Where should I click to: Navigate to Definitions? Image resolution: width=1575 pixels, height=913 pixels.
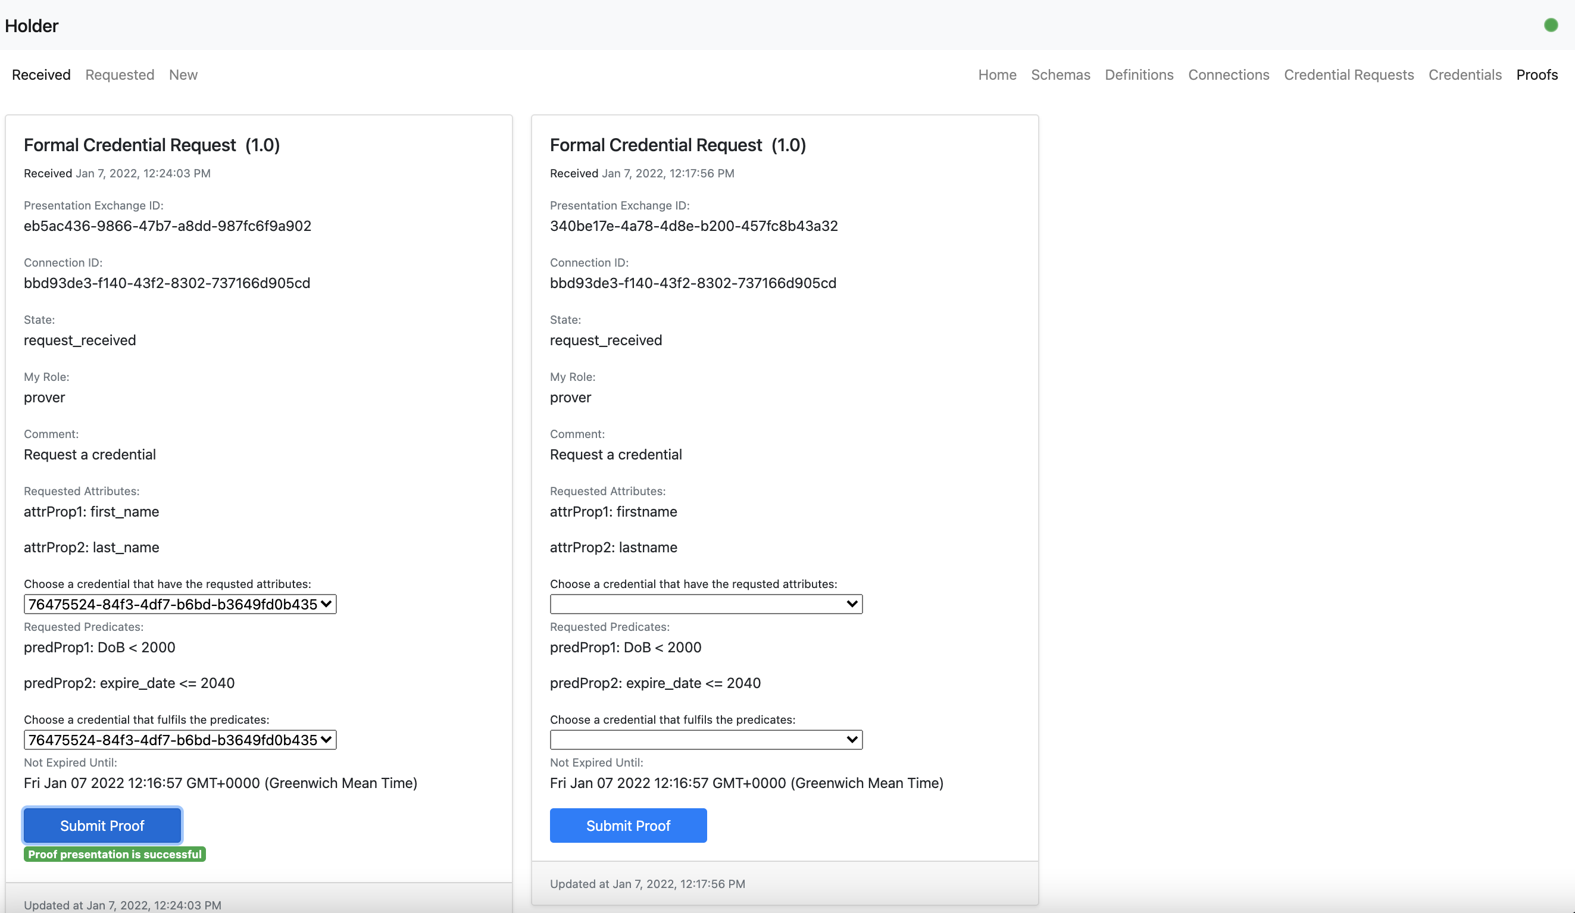point(1139,74)
